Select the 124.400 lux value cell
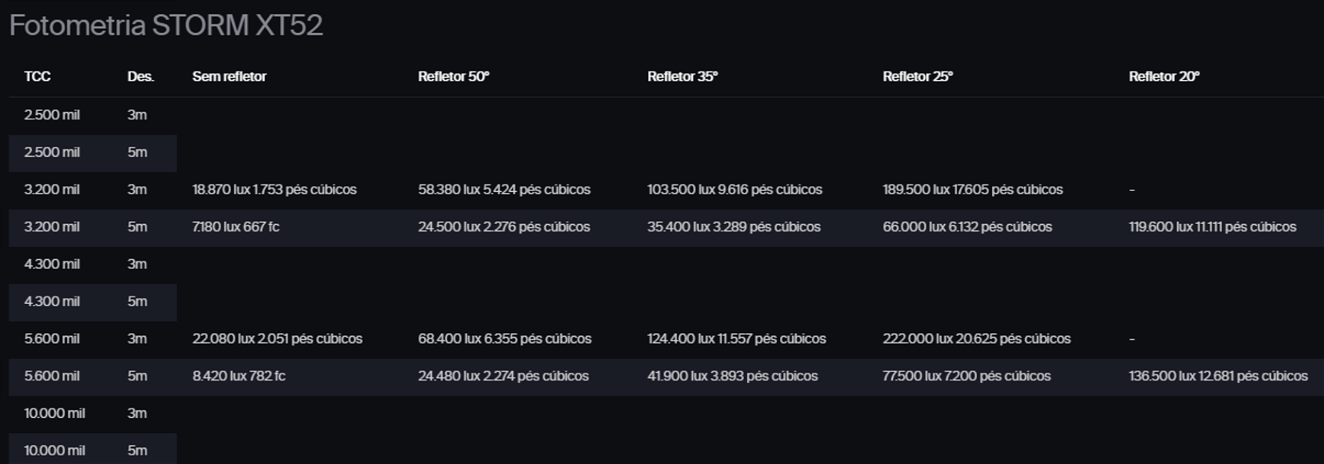Screen dimensions: 1324x464 coord(736,339)
